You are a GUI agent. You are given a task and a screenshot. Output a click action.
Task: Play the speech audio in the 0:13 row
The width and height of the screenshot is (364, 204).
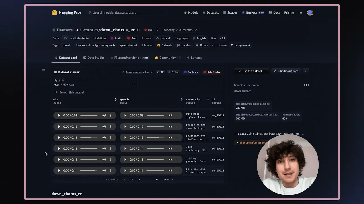pyautogui.click(x=125, y=137)
